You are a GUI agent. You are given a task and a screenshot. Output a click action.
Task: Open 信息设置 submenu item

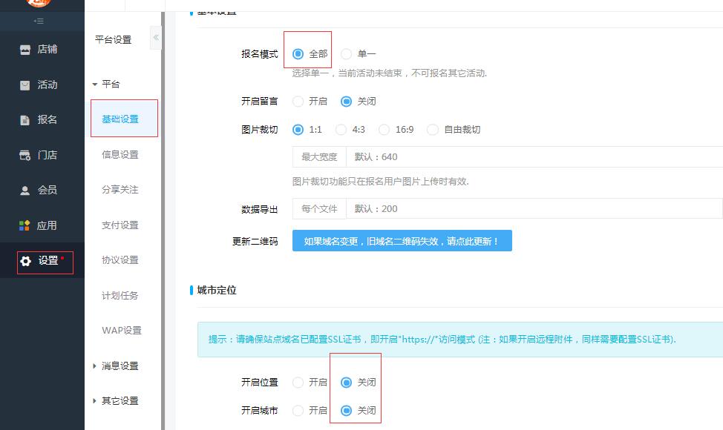(120, 155)
